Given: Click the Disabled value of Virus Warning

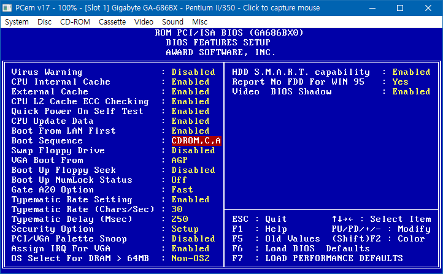Looking at the screenshot, I should pyautogui.click(x=193, y=72).
